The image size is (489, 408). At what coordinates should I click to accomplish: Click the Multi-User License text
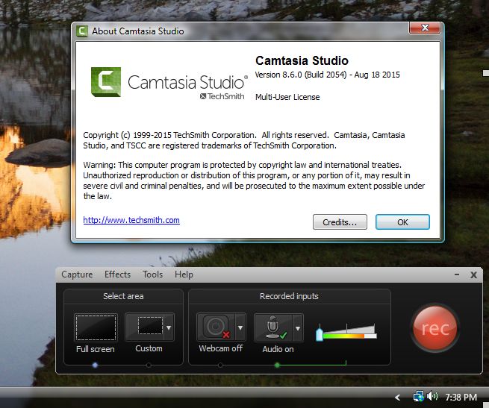287,97
